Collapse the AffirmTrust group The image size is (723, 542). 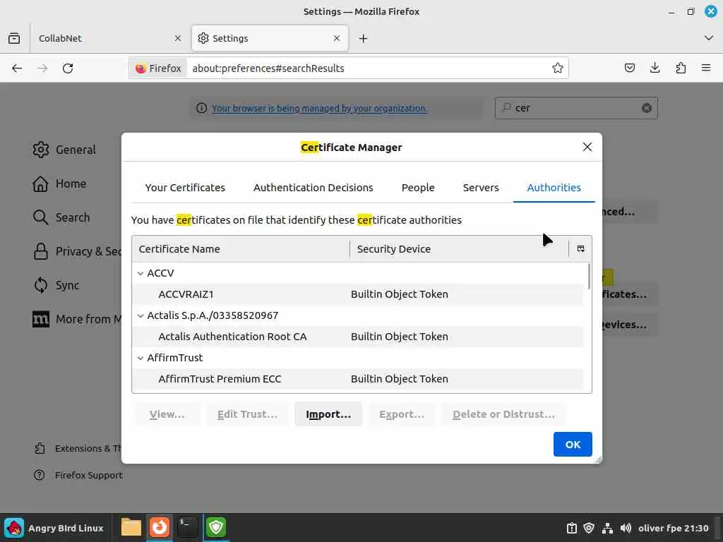[x=141, y=358]
